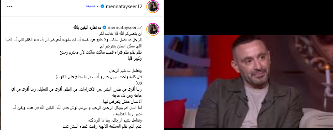Open mennatayseer12 profile from post header
Image resolution: width=333 pixels, height=130 pixels.
[x=124, y=6]
